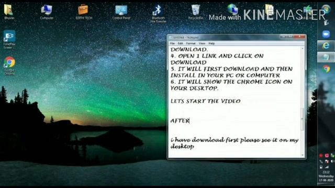This screenshot has height=188, width=335.
Task: Click the Notepad scrollbar up arrow
Action: pos(303,49)
